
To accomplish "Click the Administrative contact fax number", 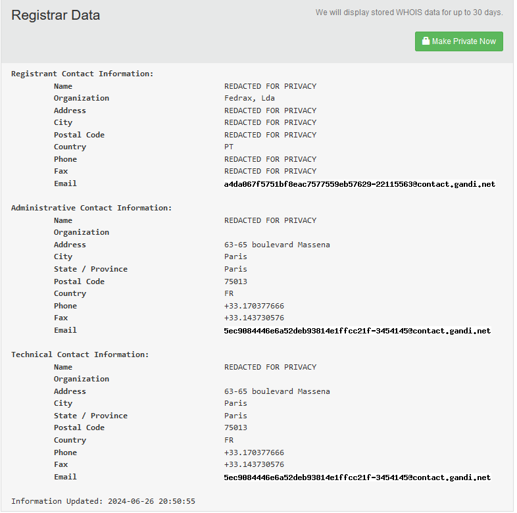I will click(x=254, y=318).
